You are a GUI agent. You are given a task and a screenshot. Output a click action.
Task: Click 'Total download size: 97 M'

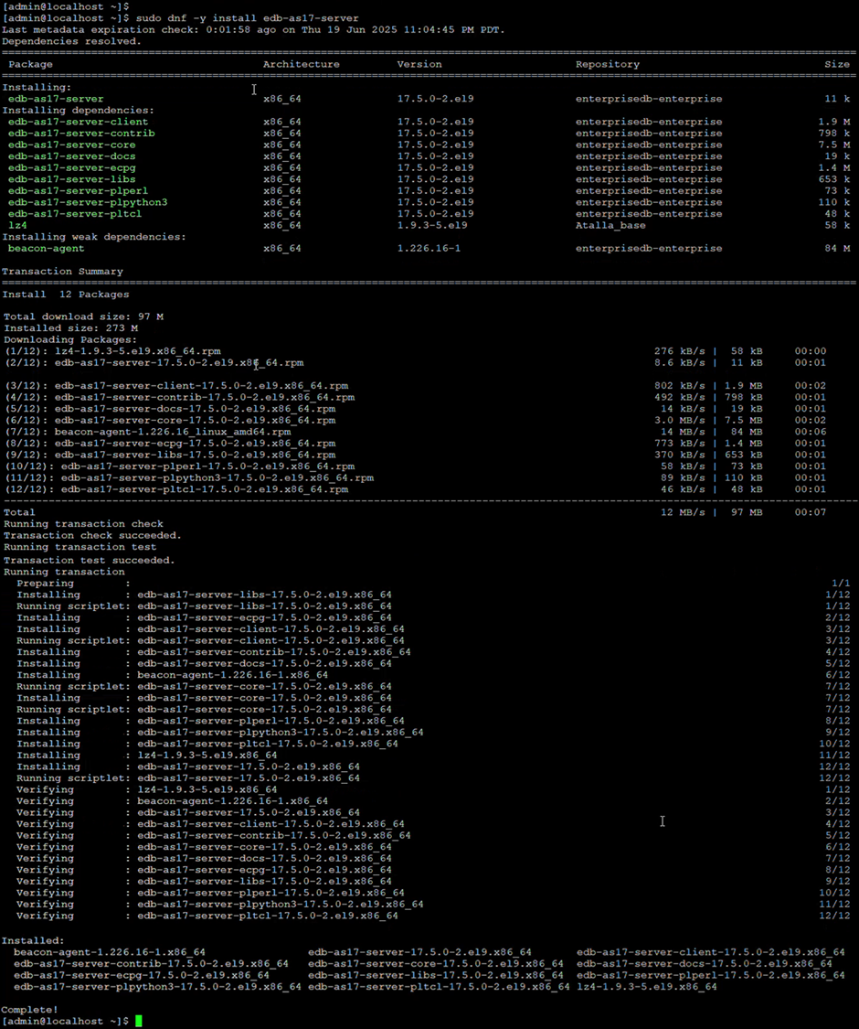83,316
